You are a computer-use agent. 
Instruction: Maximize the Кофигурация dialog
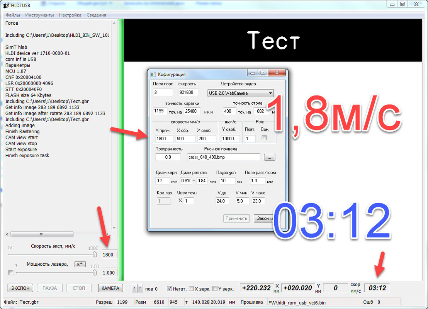263,73
